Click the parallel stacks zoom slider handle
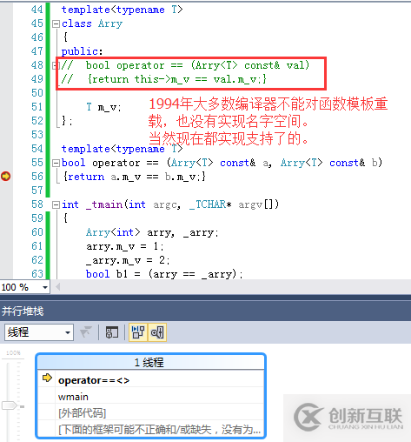411x442 pixels. click(10, 405)
